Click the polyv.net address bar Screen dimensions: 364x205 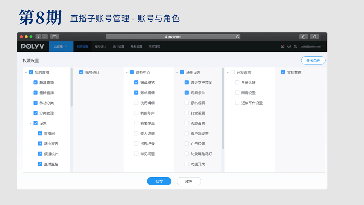(x=173, y=37)
